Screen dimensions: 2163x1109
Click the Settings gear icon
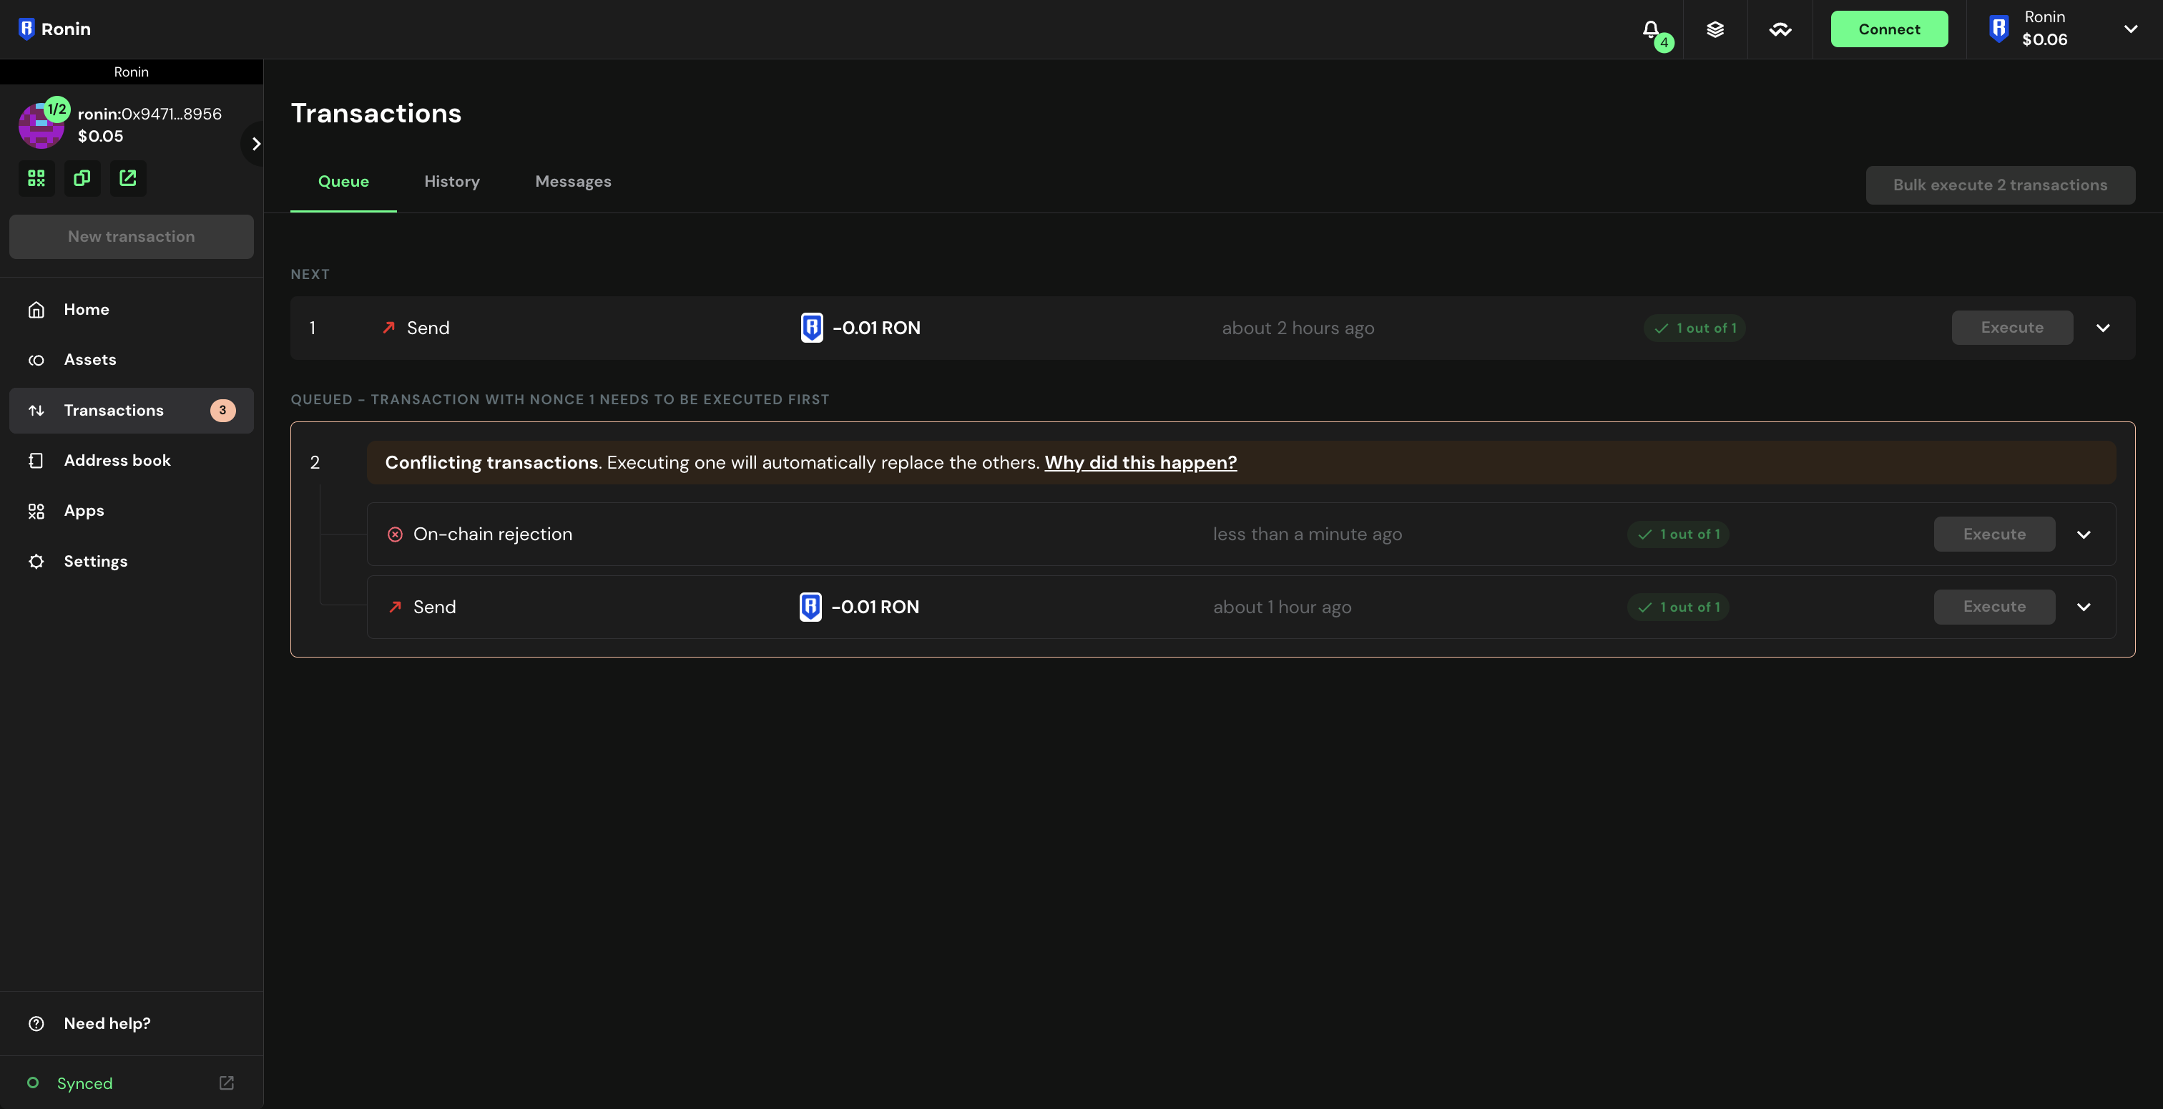coord(36,561)
